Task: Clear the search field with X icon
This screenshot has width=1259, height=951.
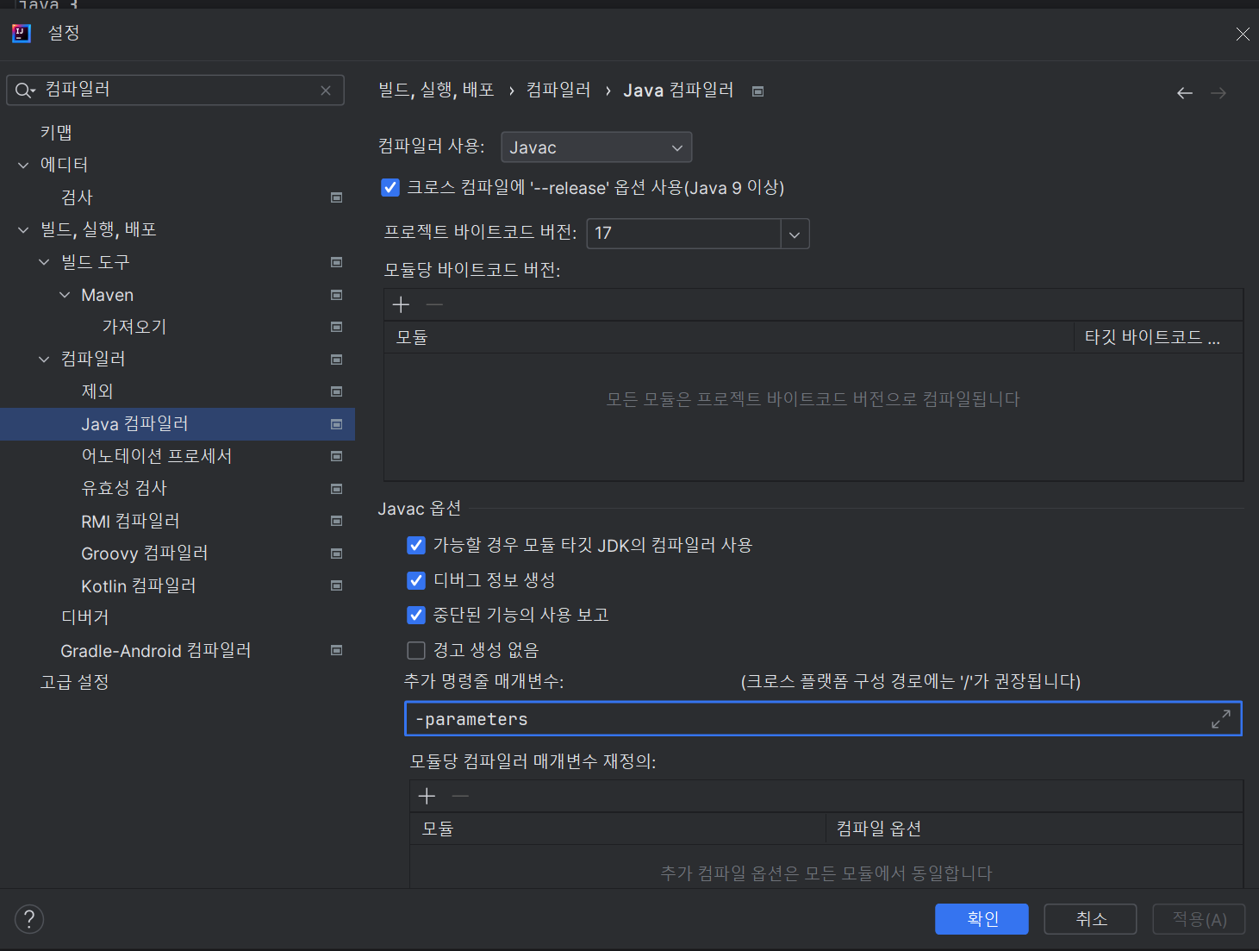Action: pyautogui.click(x=326, y=91)
